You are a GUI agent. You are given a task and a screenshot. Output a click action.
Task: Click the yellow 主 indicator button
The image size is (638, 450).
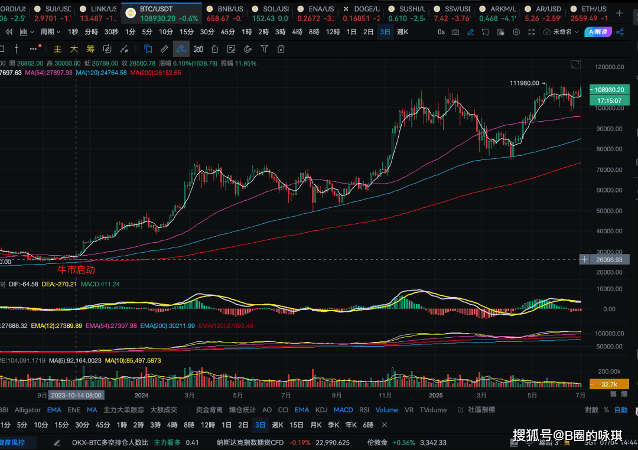point(57,49)
